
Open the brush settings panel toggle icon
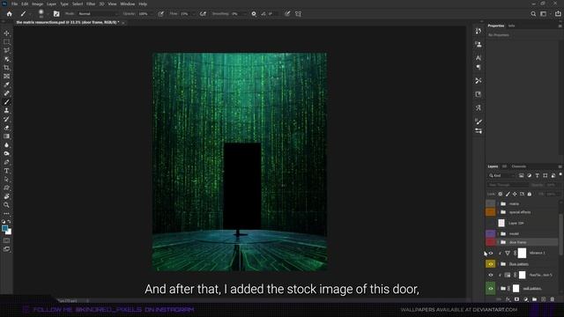coord(56,14)
